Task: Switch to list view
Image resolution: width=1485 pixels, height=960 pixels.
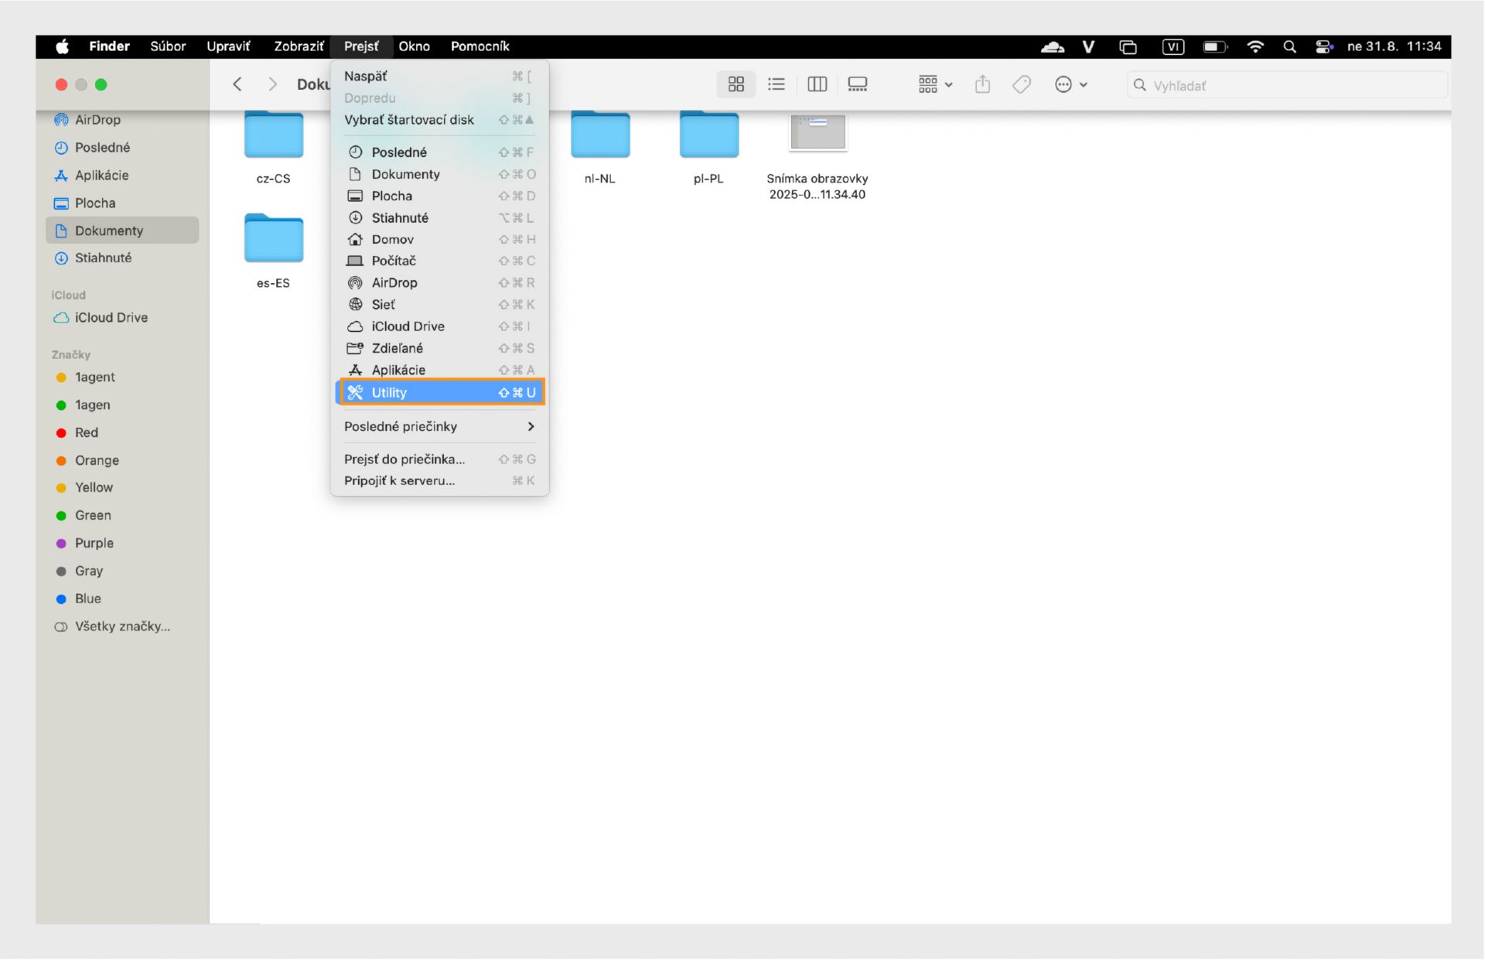Action: 776,84
